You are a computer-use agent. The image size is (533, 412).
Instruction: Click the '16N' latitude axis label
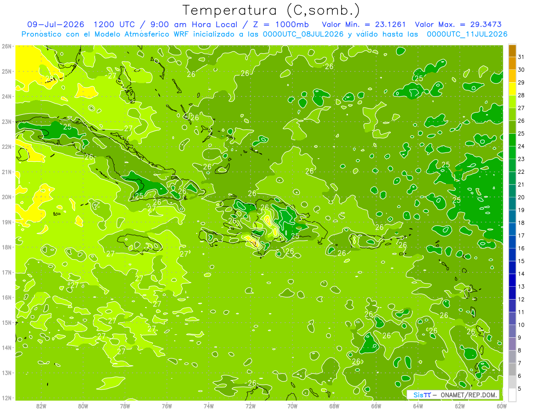pyautogui.click(x=7, y=297)
